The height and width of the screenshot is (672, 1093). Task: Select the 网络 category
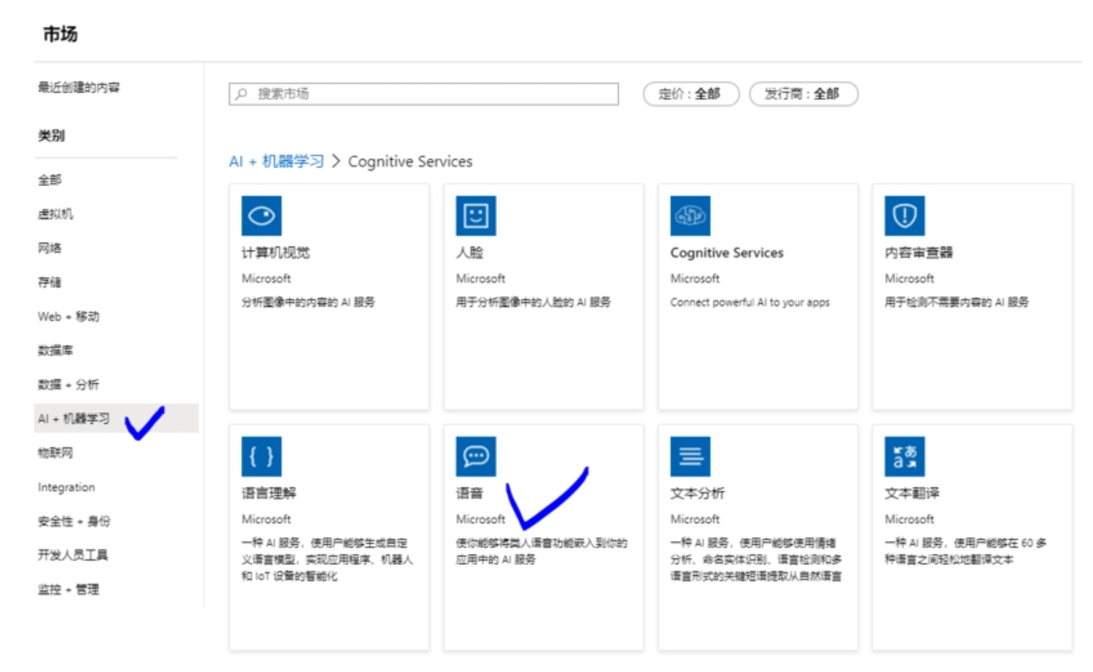(x=50, y=248)
